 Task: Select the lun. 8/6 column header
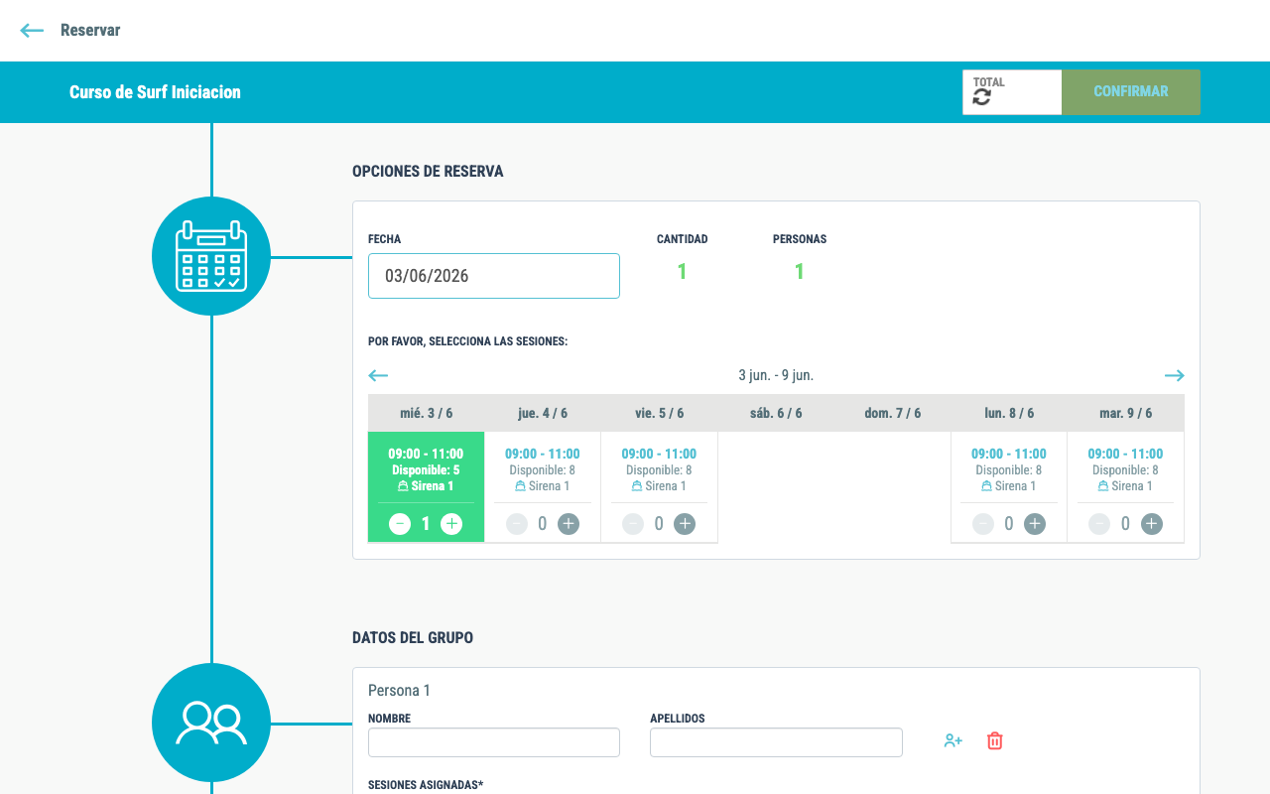1009,413
